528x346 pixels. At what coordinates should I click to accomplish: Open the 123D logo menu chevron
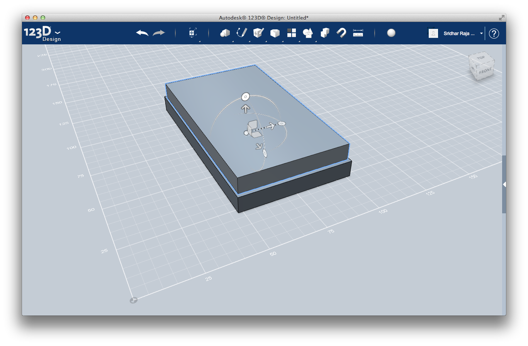[58, 32]
